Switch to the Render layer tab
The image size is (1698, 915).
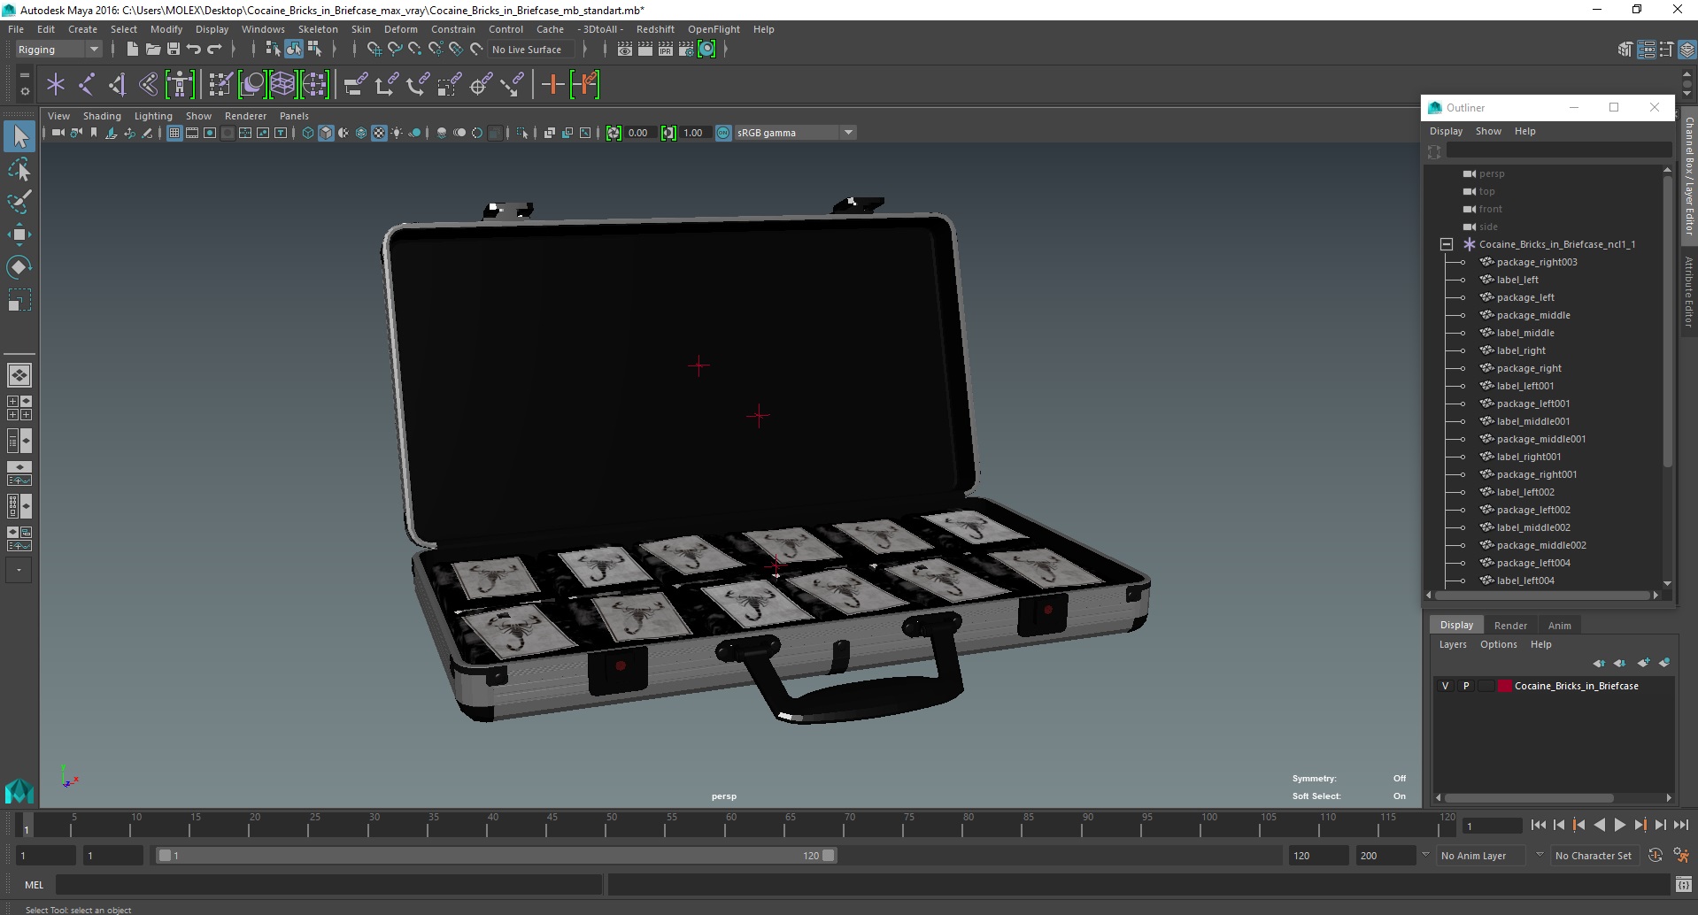1510,625
